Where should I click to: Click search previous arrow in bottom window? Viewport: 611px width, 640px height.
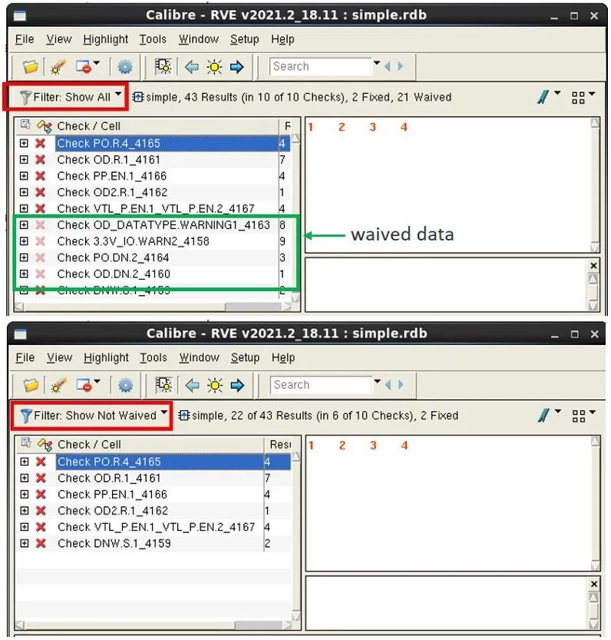tap(388, 384)
